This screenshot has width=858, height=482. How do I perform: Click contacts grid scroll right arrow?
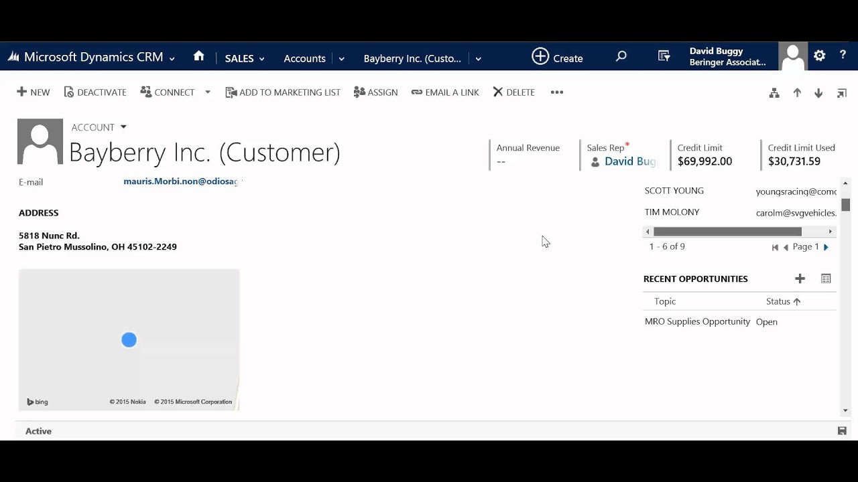(x=830, y=232)
